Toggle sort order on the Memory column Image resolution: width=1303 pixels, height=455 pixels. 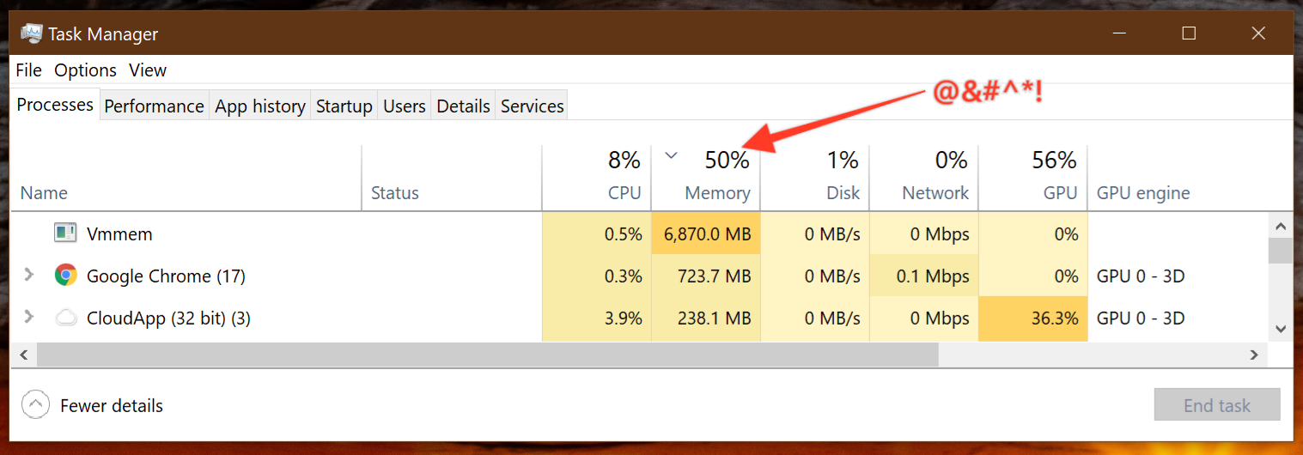(x=706, y=178)
